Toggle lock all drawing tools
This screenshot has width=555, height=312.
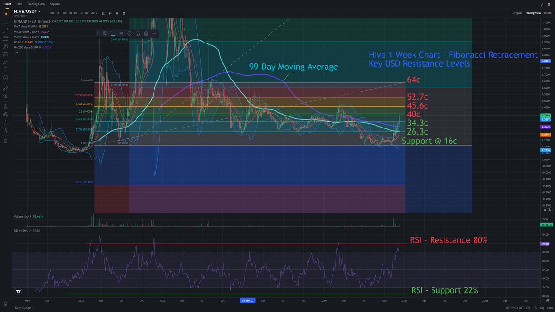6,122
